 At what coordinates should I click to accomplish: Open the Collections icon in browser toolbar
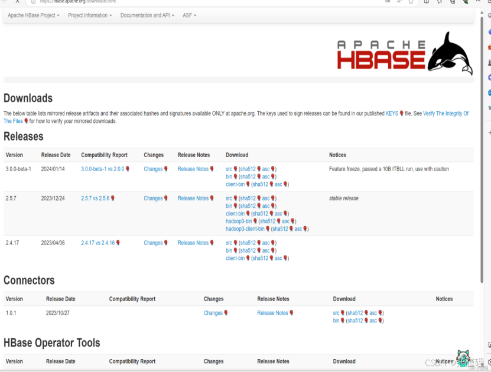pos(453,2)
